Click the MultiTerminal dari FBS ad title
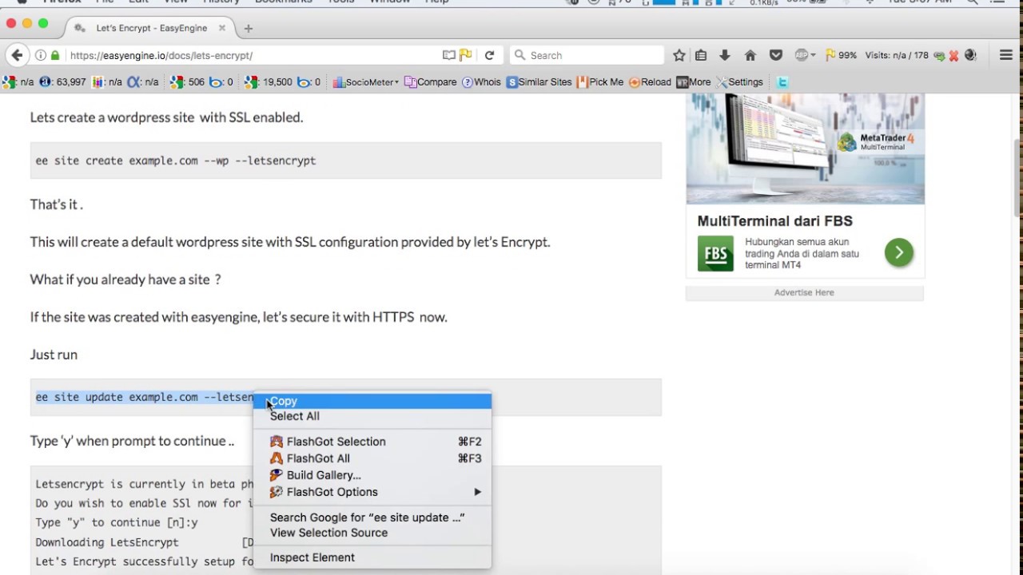The image size is (1023, 575). (x=775, y=221)
